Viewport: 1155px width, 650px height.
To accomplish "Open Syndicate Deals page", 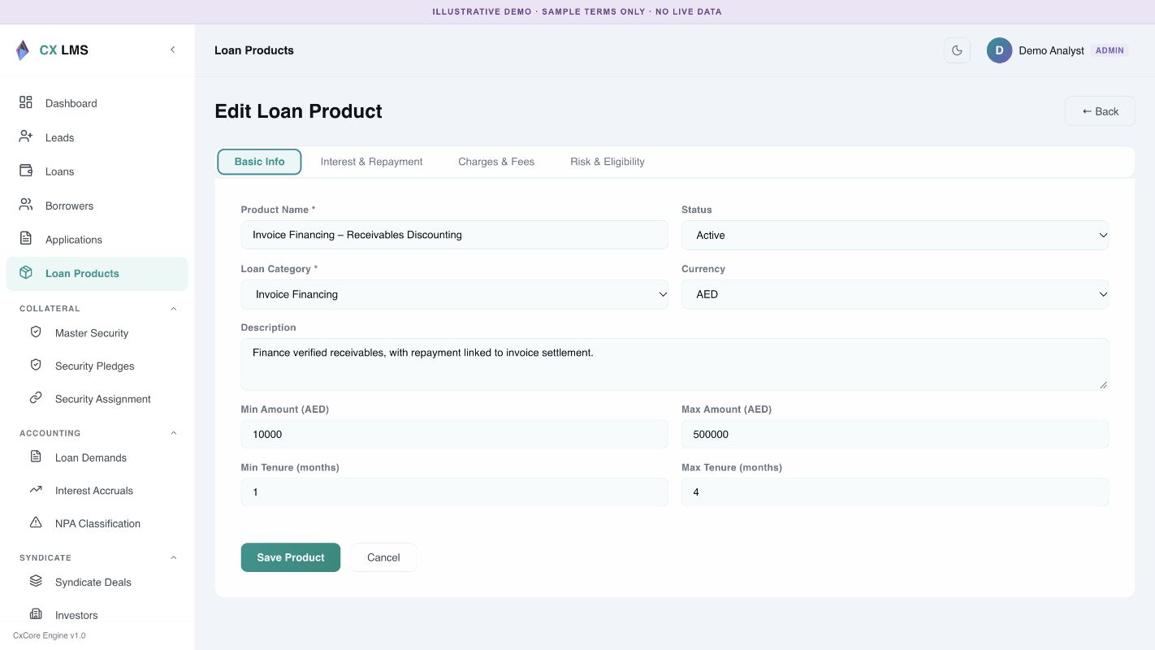I will point(97,582).
